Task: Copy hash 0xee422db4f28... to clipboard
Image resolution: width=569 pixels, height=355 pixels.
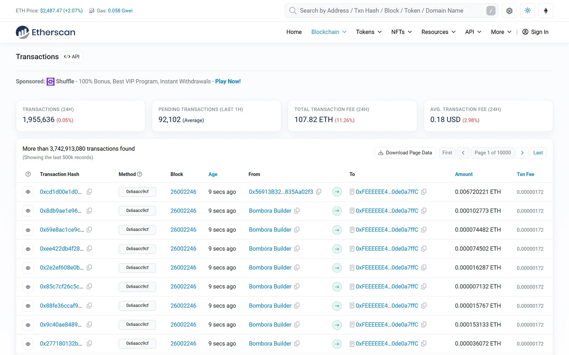Action: pos(89,248)
